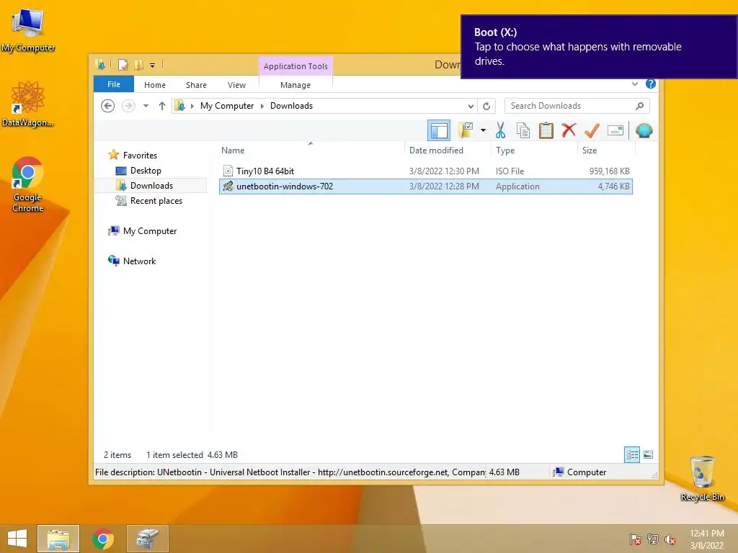The width and height of the screenshot is (738, 553).
Task: Switch to large icons view button
Action: tap(648, 454)
